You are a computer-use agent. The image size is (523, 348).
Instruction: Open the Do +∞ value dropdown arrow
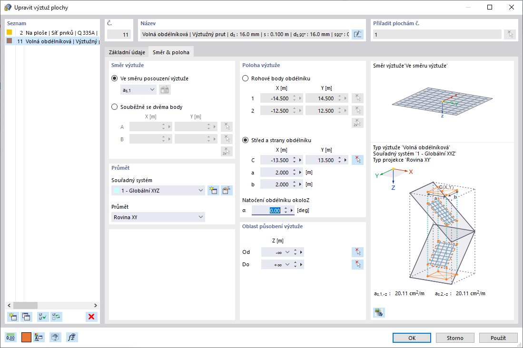287,265
